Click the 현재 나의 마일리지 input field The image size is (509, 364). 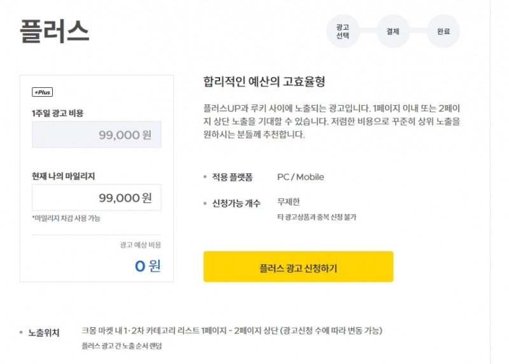[x=96, y=197]
